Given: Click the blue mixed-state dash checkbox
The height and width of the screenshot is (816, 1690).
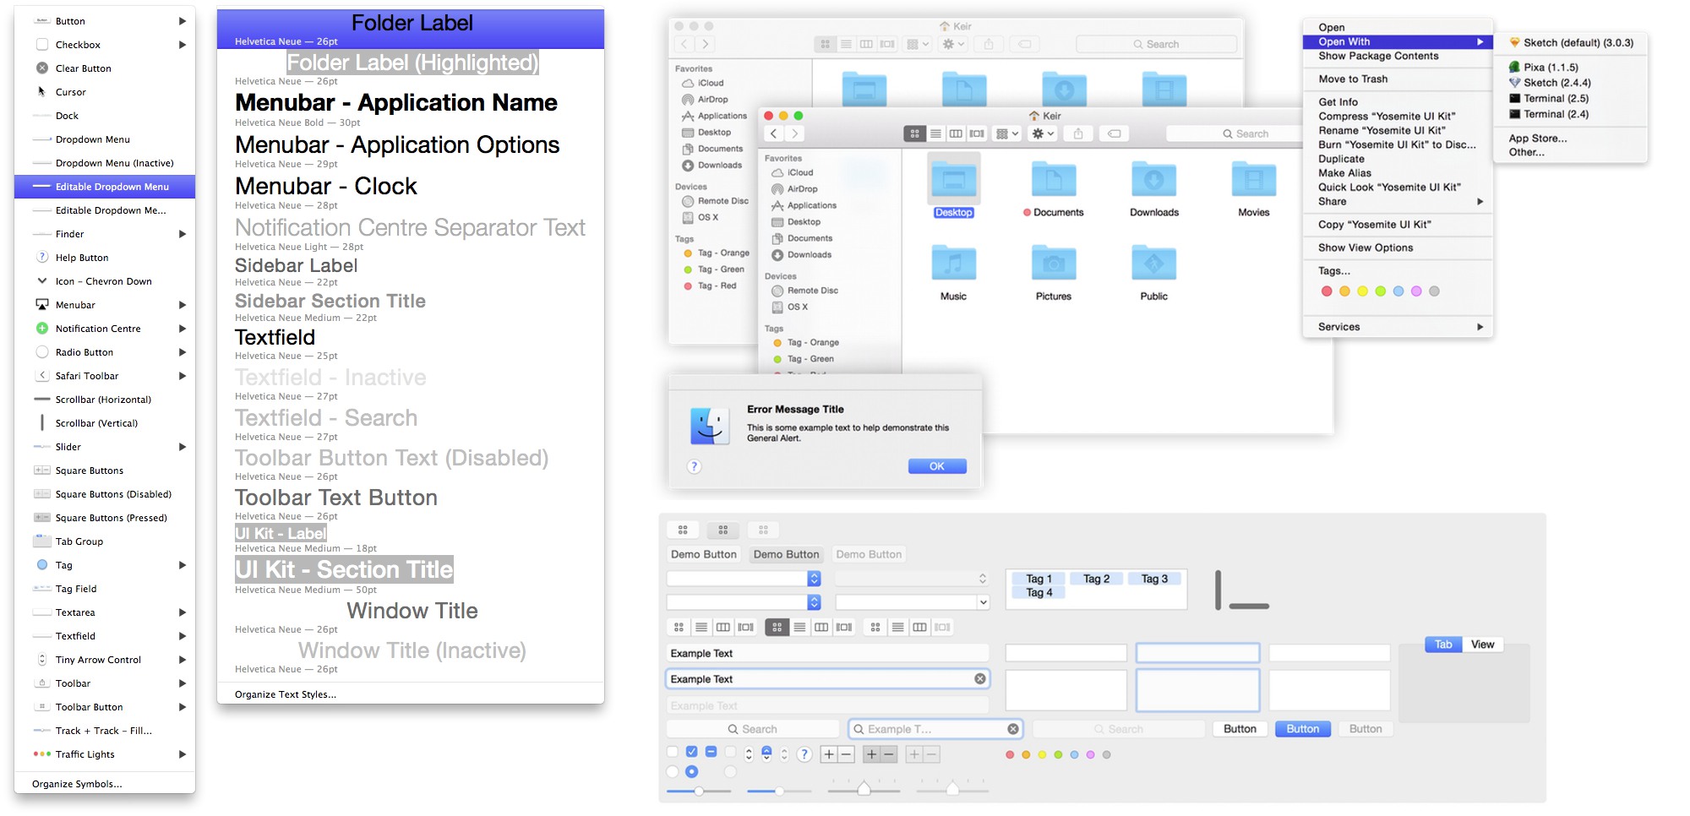Looking at the screenshot, I should click(711, 752).
